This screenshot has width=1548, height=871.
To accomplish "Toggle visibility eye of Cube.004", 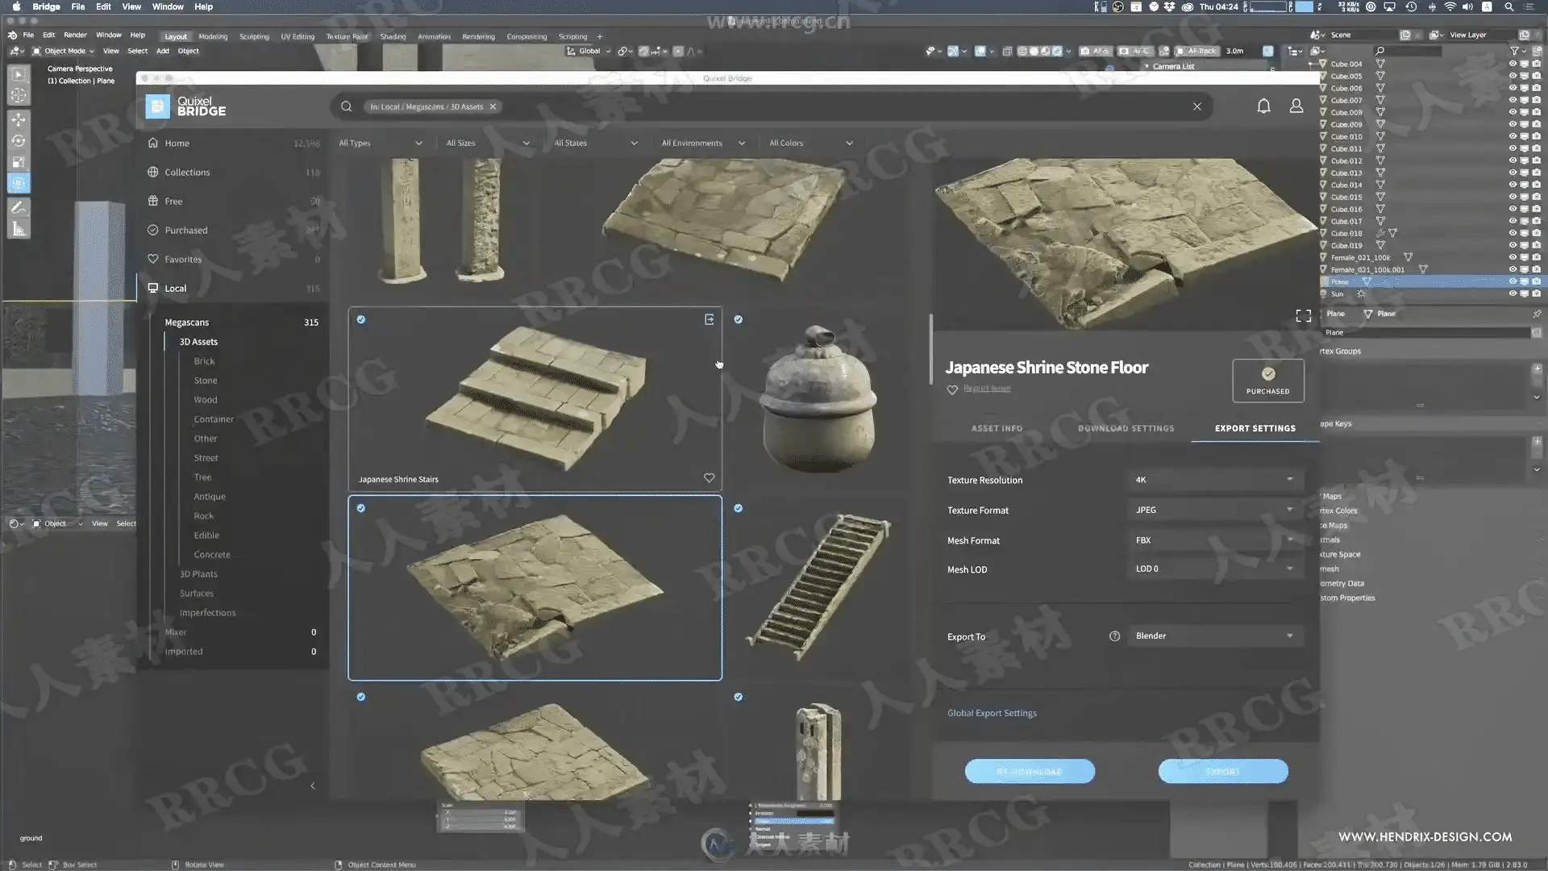I will coord(1513,64).
